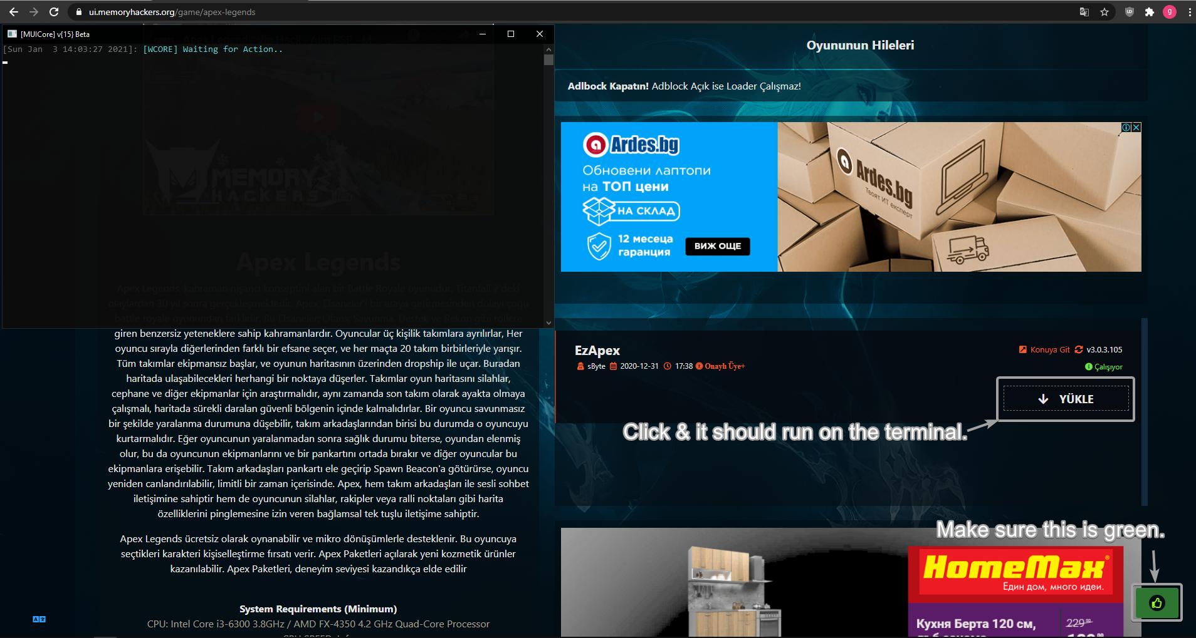Click the 2020-12-31 date text
The image size is (1196, 638).
pos(639,366)
